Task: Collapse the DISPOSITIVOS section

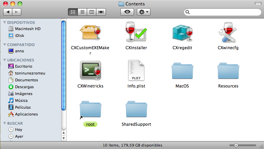Action: (4, 23)
